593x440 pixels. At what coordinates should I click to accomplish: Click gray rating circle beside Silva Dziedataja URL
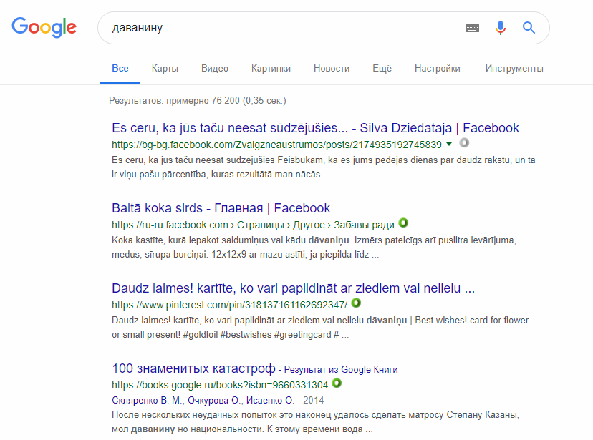464,143
